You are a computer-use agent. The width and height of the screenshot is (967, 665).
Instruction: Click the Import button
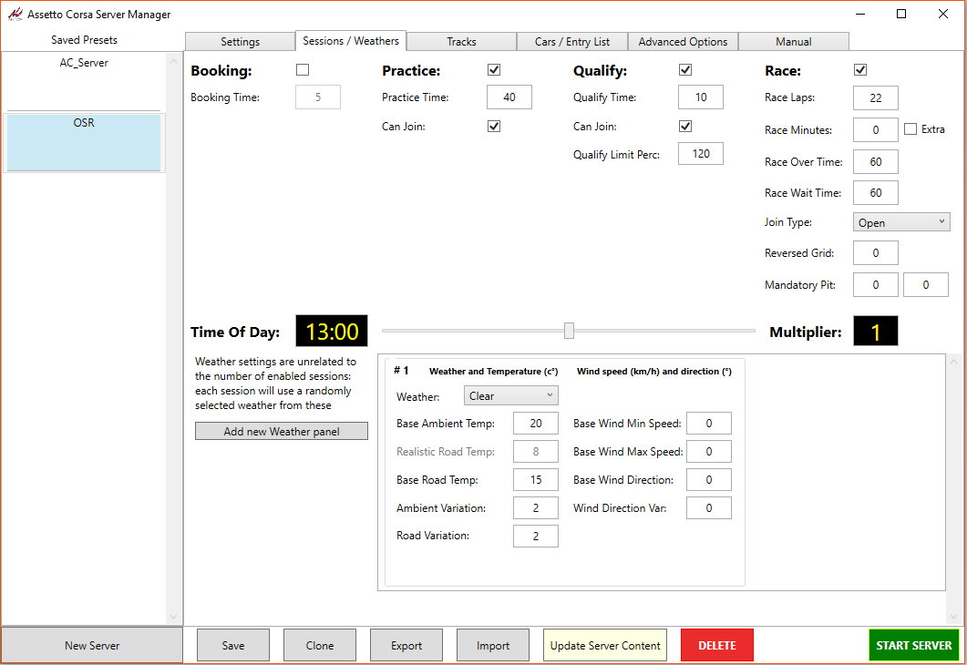click(x=493, y=645)
